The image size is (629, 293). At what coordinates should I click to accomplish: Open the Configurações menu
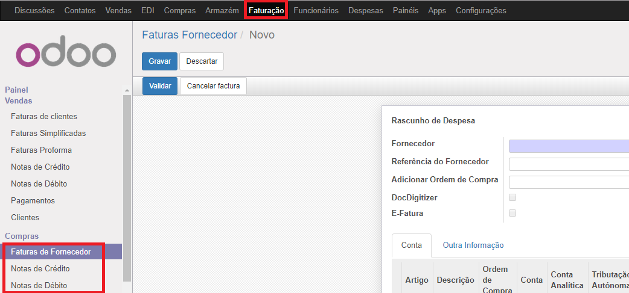click(481, 10)
